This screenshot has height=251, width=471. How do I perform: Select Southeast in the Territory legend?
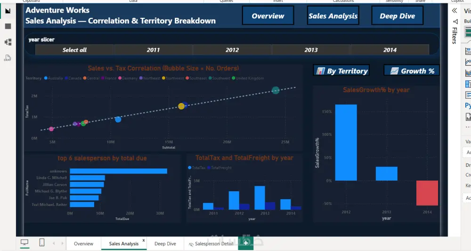196,78
